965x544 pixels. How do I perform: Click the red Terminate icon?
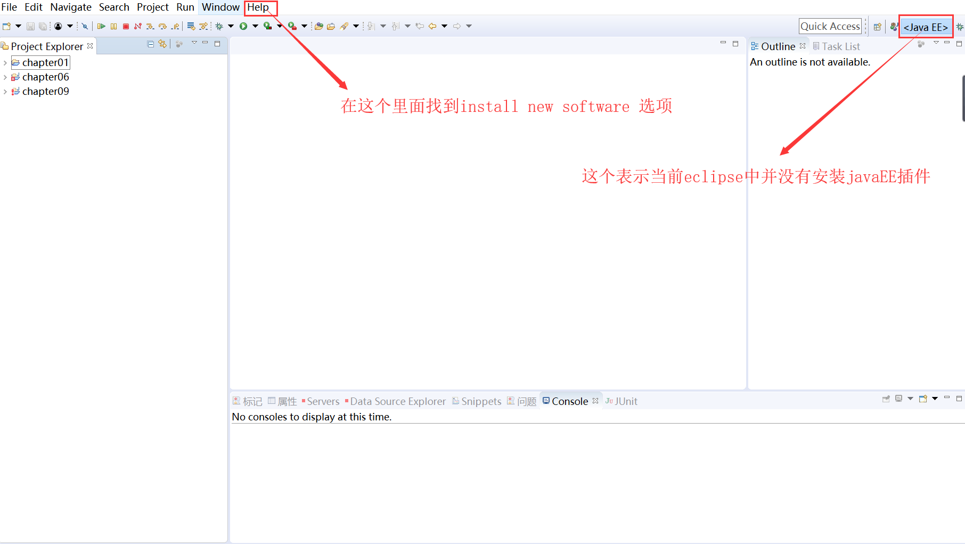[x=126, y=26]
